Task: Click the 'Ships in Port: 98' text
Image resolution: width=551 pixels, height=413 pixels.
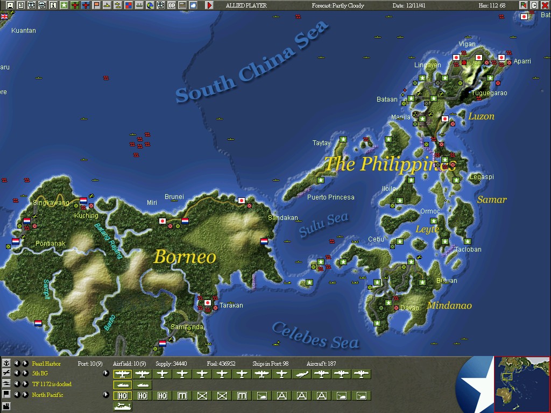Action: click(270, 364)
